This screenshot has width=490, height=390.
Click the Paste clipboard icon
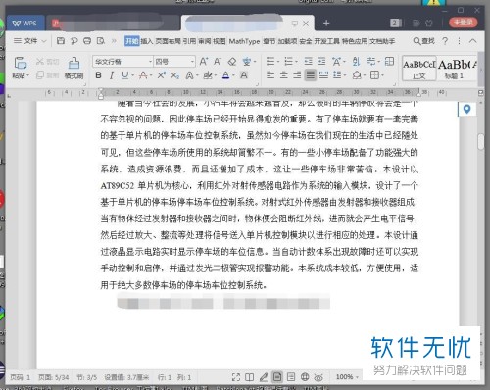[21, 63]
